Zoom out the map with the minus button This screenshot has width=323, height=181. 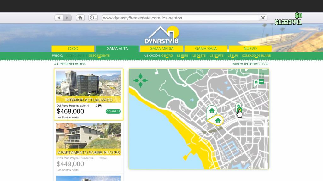(x=261, y=82)
